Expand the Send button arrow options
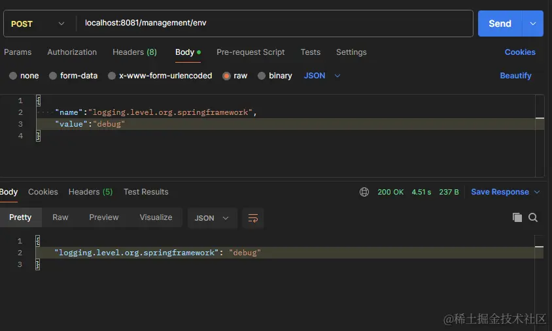This screenshot has width=552, height=331. click(x=533, y=24)
